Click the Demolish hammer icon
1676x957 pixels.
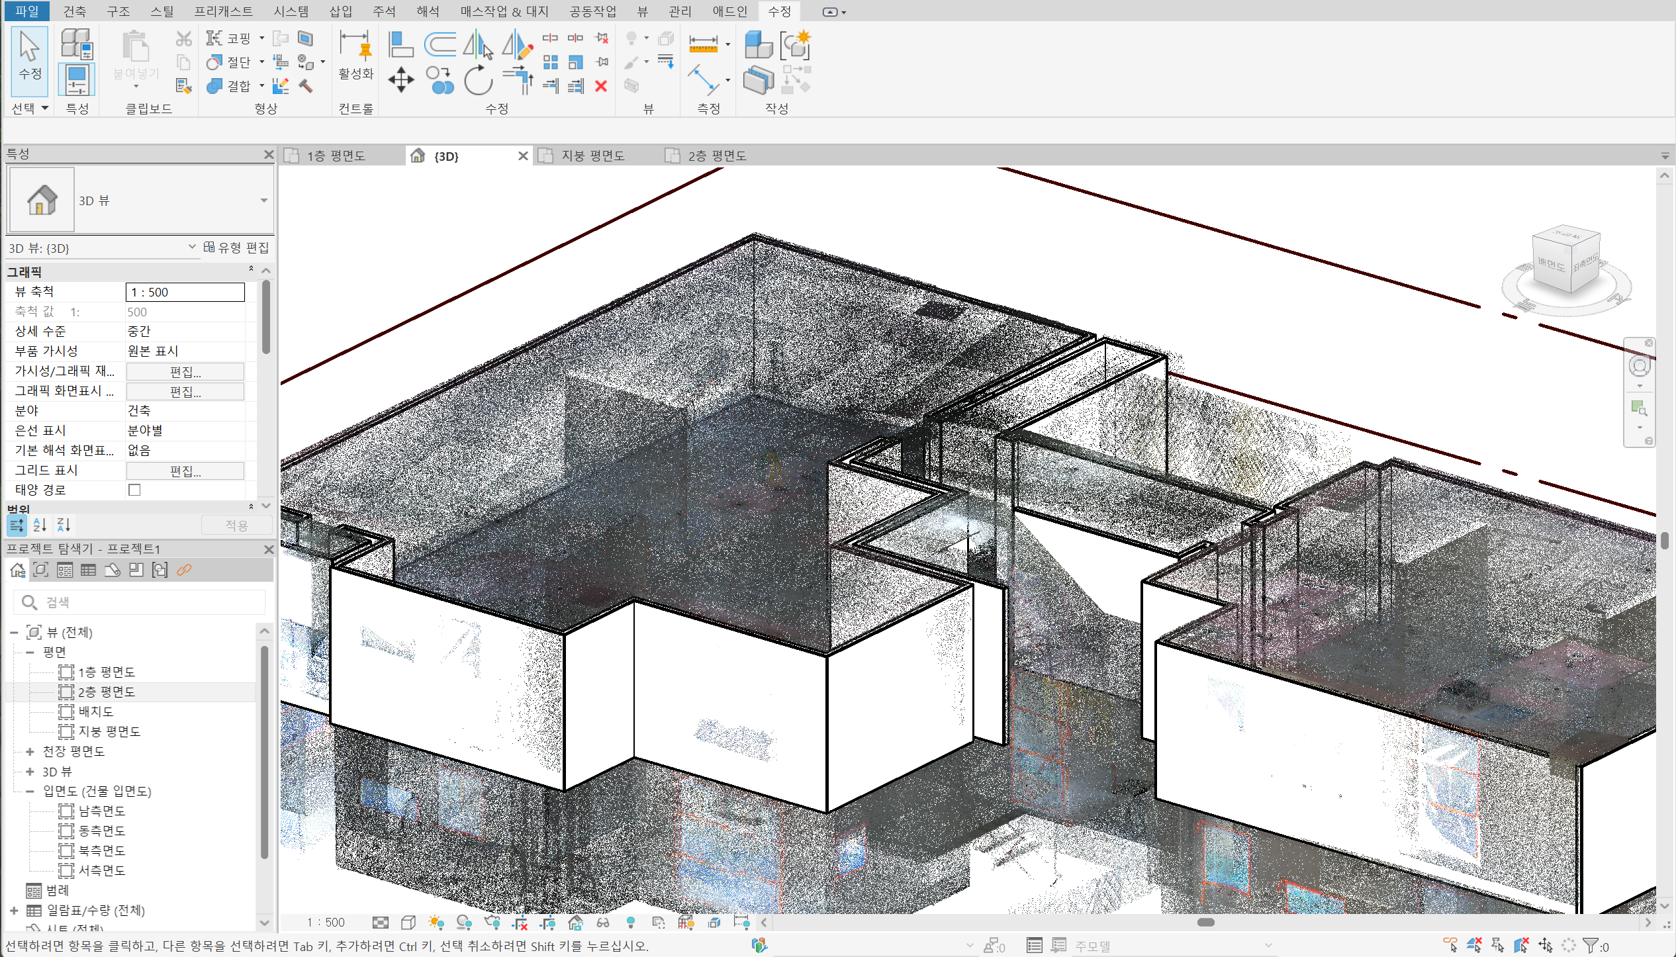coord(306,86)
